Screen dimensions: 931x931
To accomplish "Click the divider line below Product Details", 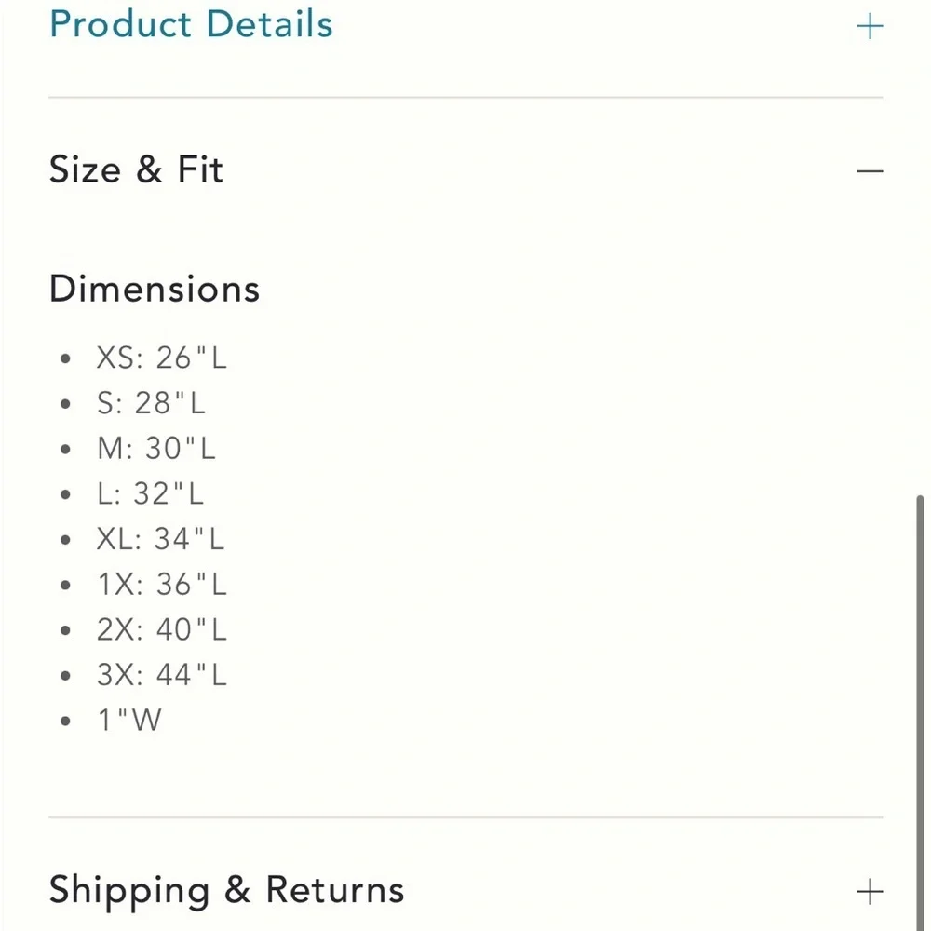I will (465, 97).
